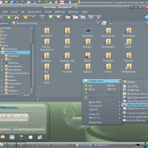Expand the Images folder in sidebar tree
Image resolution: width=148 pixels, height=148 pixels.
[2, 80]
